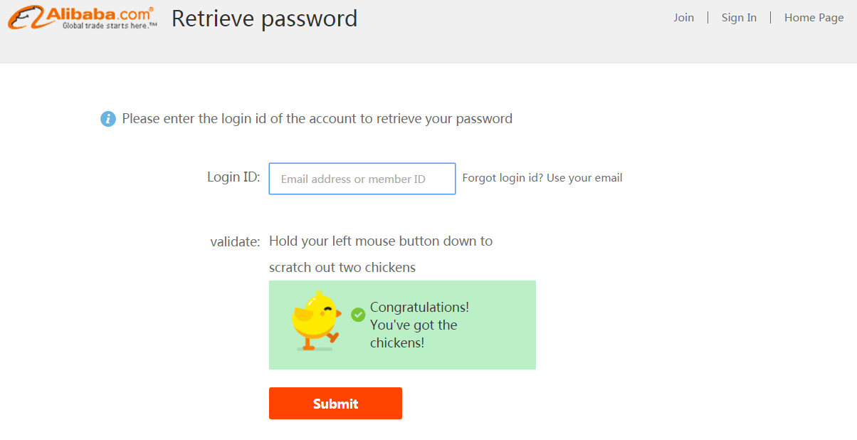The height and width of the screenshot is (440, 857).
Task: Click the 'Please enter the login id' notice
Action: tap(317, 119)
